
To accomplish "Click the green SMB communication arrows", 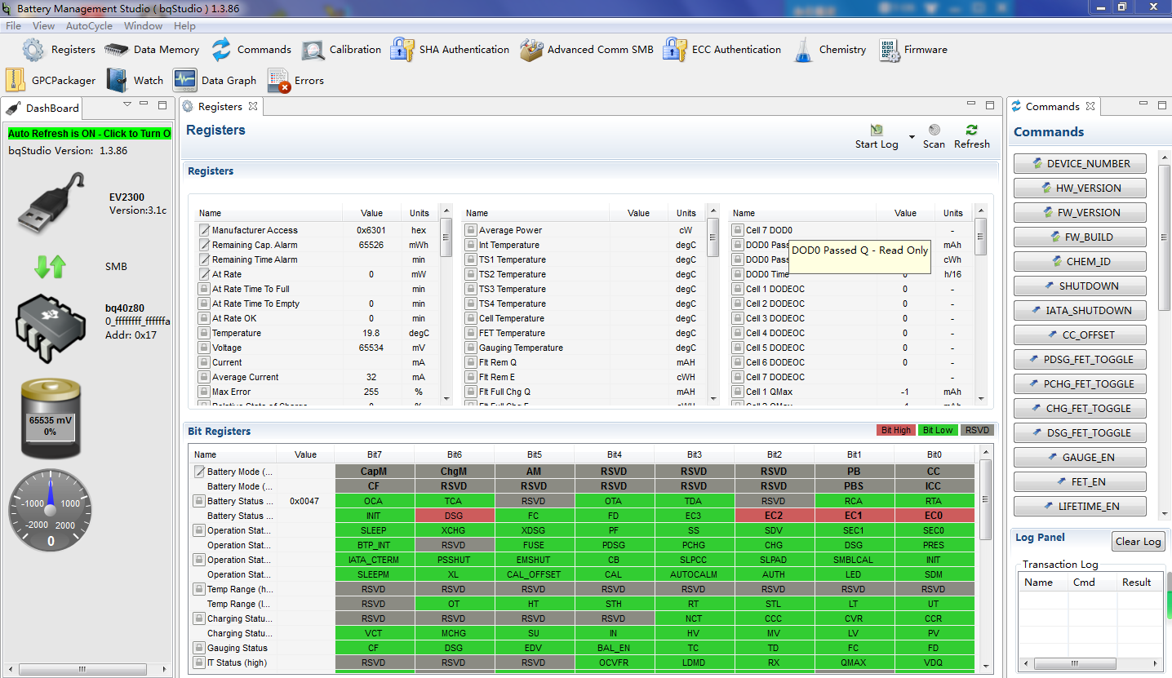I will [x=51, y=266].
